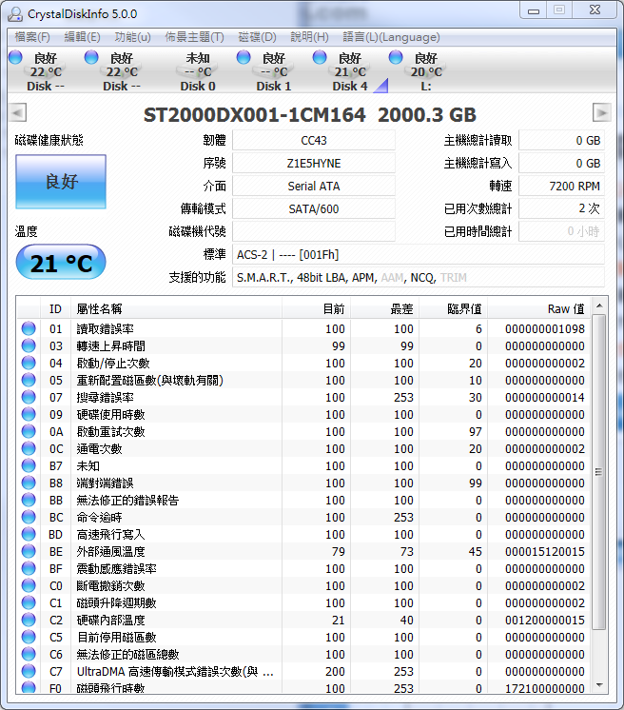Image resolution: width=624 pixels, height=710 pixels.
Task: Select the 硬碟內部溫度 attribute name
Action: [x=111, y=620]
